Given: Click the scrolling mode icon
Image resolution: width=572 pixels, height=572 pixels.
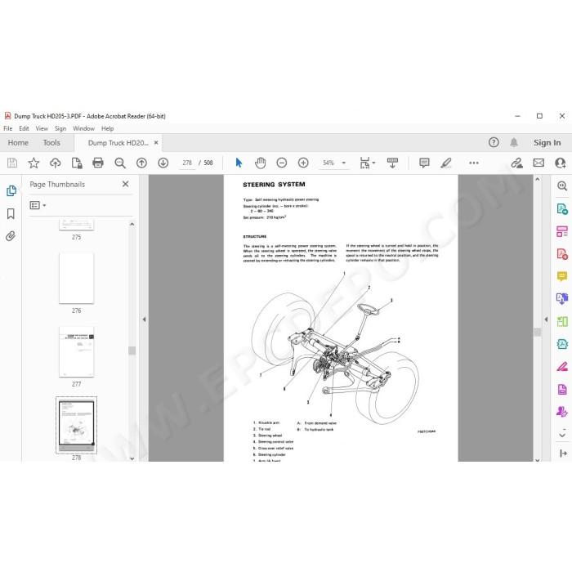Looking at the screenshot, I should [392, 163].
